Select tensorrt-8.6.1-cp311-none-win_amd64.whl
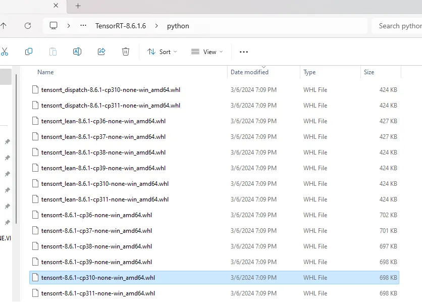The width and height of the screenshot is (422, 302). click(214, 293)
